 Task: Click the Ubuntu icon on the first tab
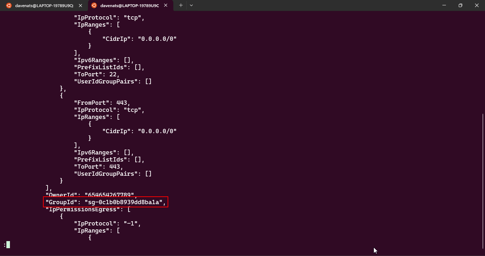click(x=9, y=5)
